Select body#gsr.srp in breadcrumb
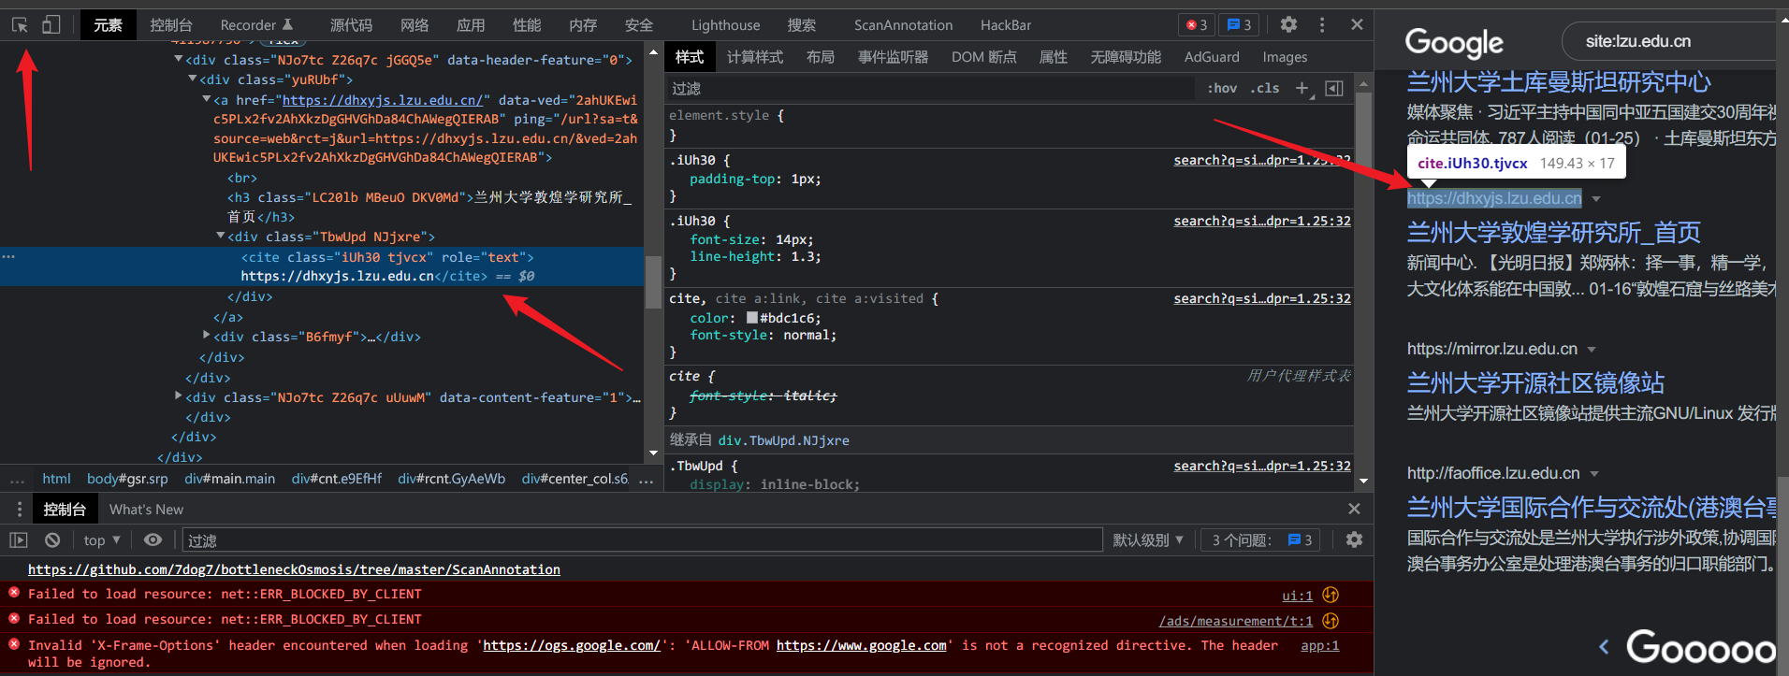Viewport: 1789px width, 676px height. [x=127, y=479]
